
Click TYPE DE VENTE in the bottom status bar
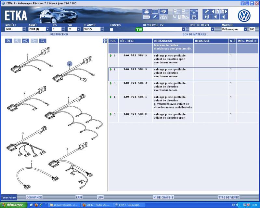[x=228, y=197]
